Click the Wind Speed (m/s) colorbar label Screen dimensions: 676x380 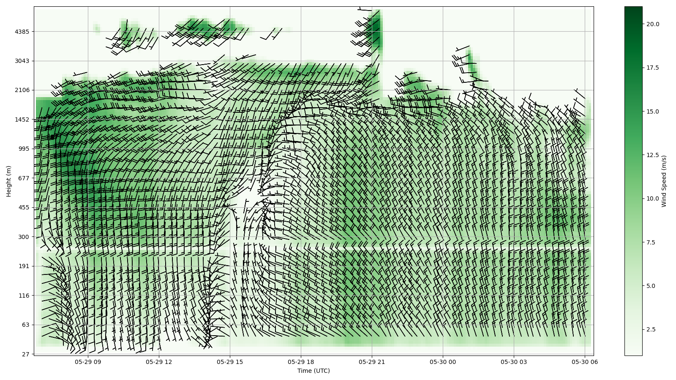click(664, 181)
